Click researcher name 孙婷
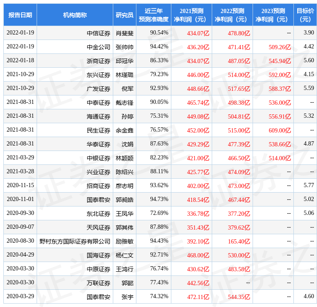This screenshot has width=317, height=307. pos(128,116)
